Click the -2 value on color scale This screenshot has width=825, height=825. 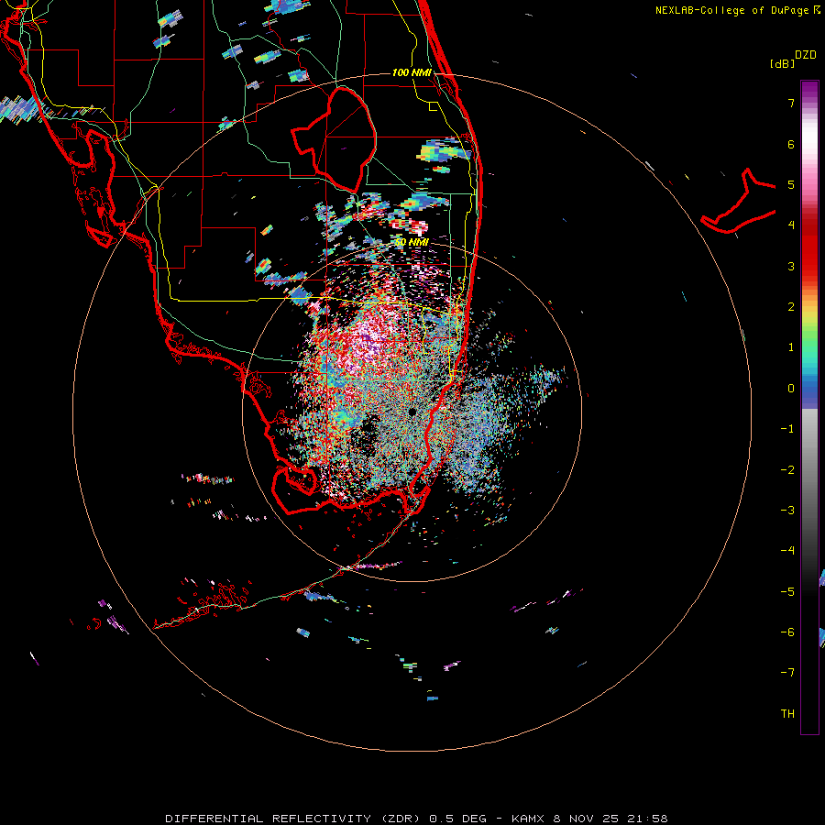[x=787, y=470]
